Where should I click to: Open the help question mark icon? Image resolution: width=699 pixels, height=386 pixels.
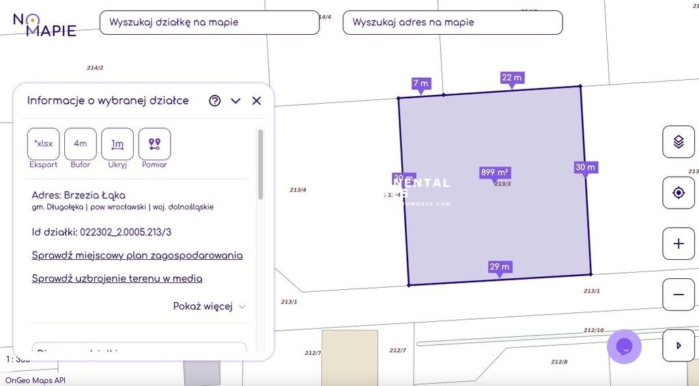tap(215, 101)
